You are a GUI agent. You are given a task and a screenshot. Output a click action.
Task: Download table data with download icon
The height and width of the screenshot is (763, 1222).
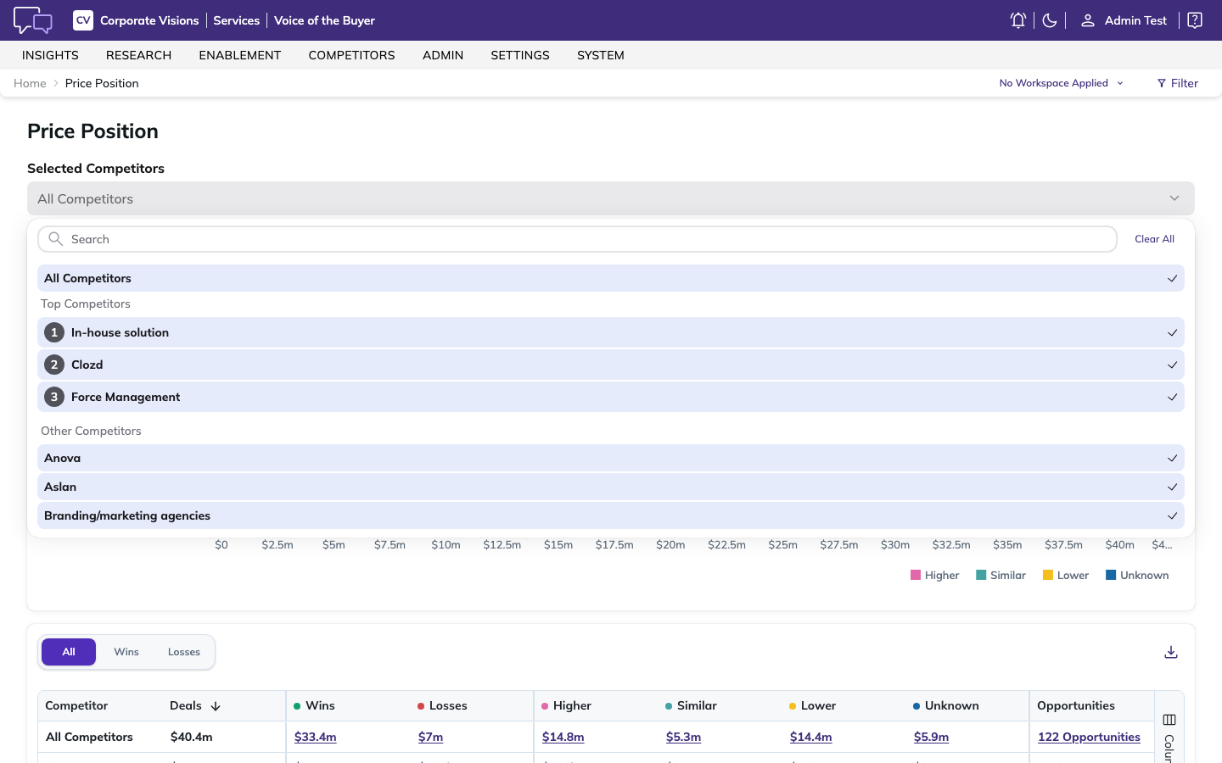[1171, 652]
